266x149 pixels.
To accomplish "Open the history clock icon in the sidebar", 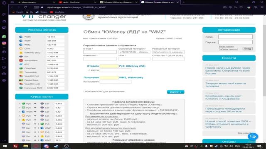I will [4, 67].
